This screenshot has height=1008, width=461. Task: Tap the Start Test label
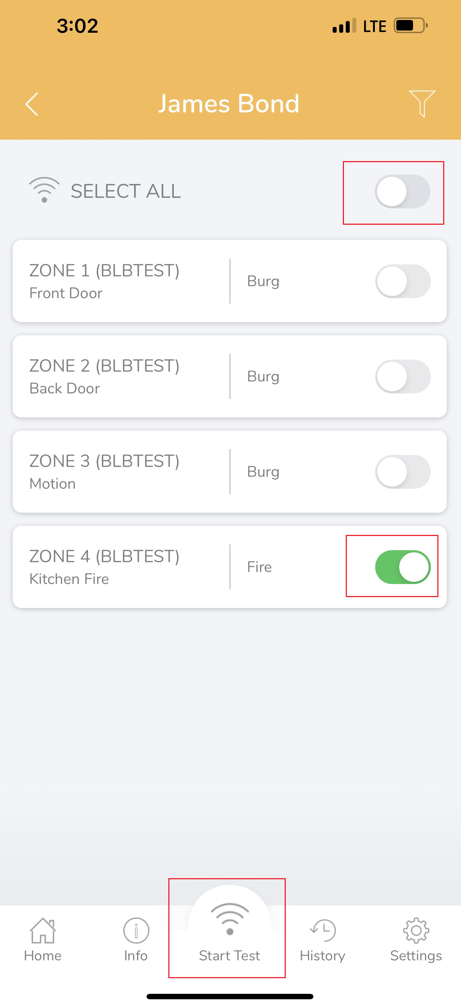pos(229,956)
